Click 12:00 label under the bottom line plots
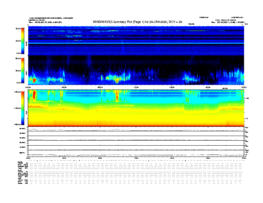Screen dimensions: 263x203 pyautogui.click(x=136, y=158)
